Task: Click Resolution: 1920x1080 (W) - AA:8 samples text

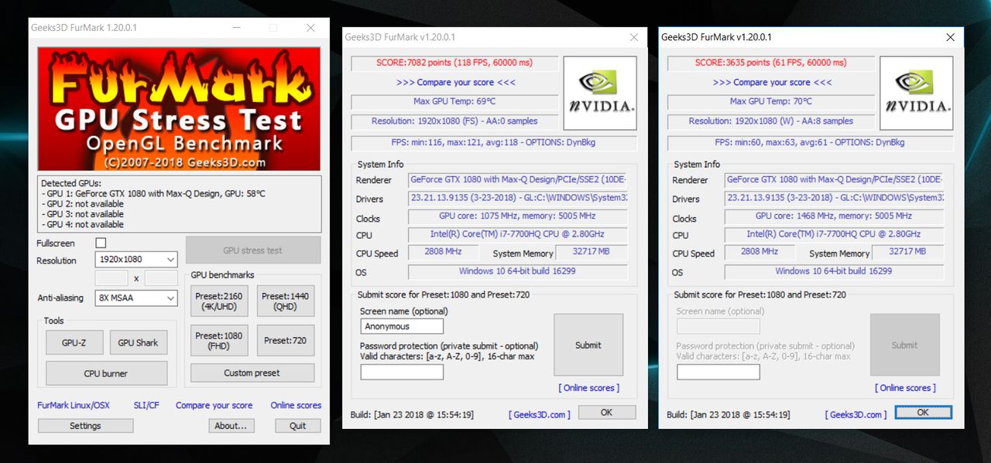Action: (772, 121)
